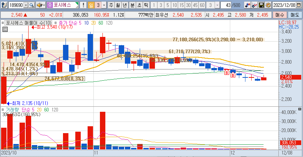Click the LC:18.97 label
The height and width of the screenshot is (157, 303).
(287, 23)
